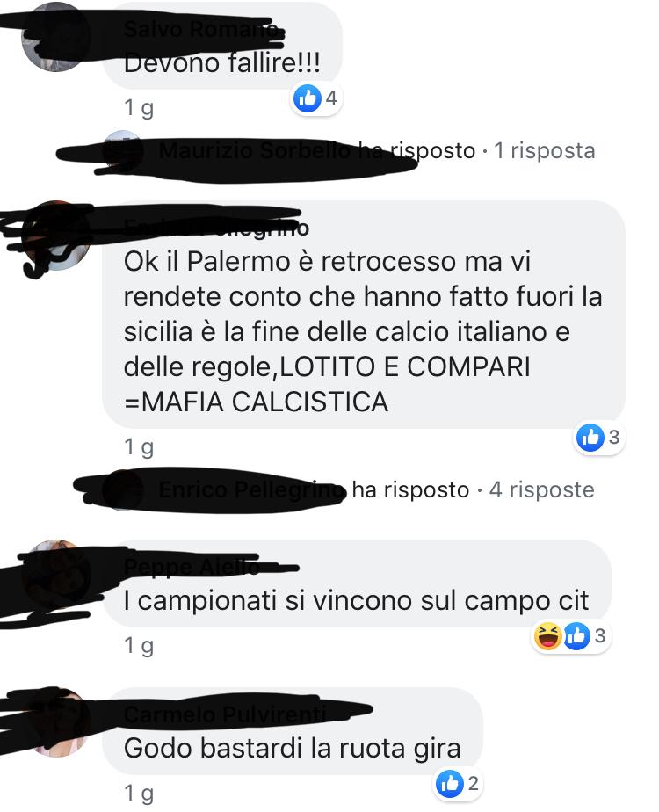Viewport: 659px width, 812px height.
Task: Click the small reply avatar before "ha risposto · 4 risposte"
Action: tap(123, 489)
